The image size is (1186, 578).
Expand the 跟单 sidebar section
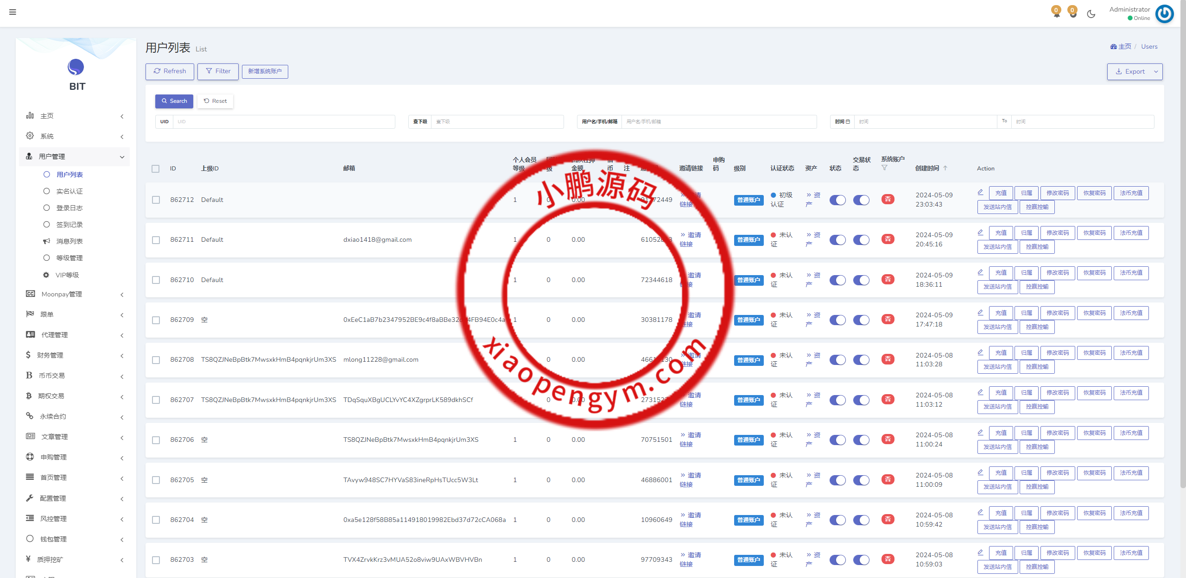point(75,314)
